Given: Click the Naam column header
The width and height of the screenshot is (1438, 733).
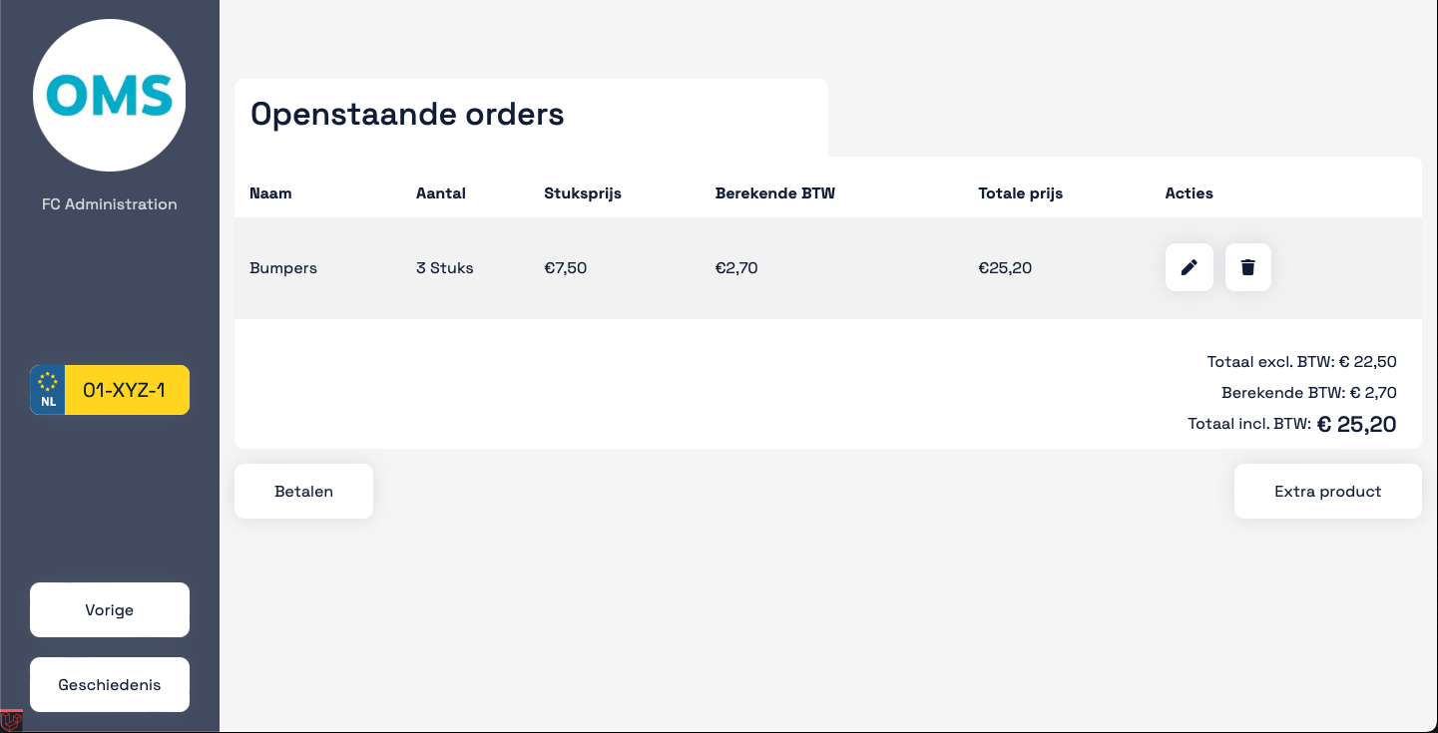Looking at the screenshot, I should pos(270,193).
